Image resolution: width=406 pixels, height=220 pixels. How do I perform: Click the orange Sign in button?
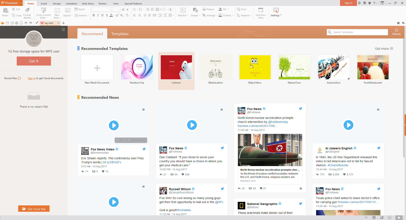(x=348, y=3)
